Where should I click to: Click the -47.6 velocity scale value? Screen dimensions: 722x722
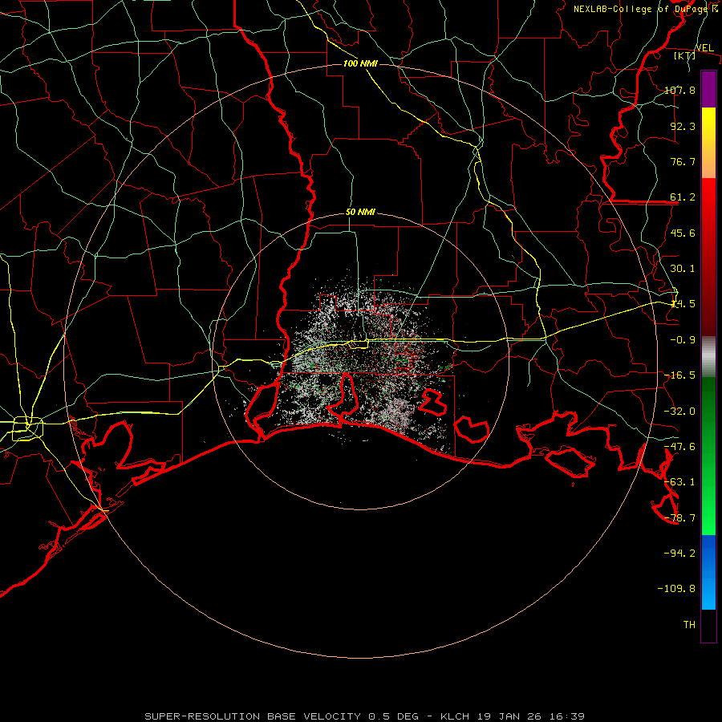[x=679, y=447]
